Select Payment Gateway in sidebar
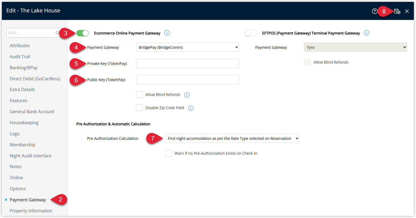Screen dimensions: 416x218 pyautogui.click(x=28, y=200)
